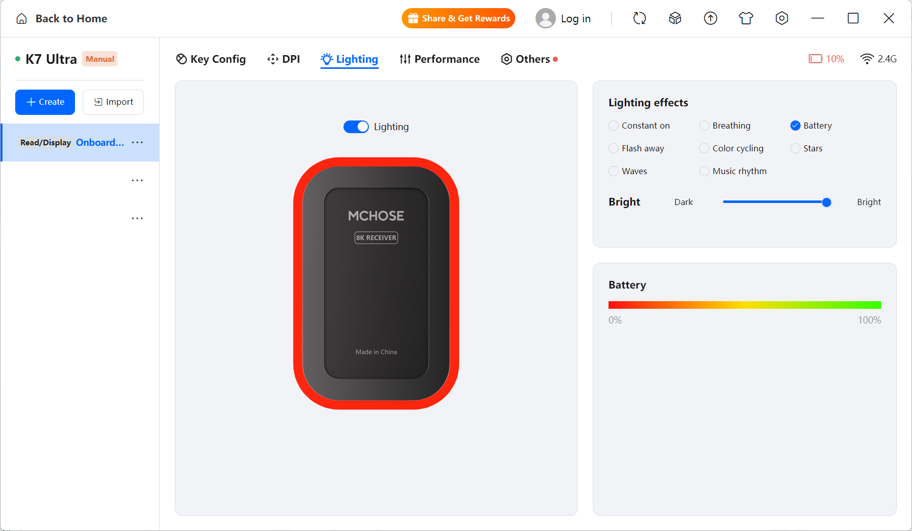Click the brightness slider handle

[826, 202]
